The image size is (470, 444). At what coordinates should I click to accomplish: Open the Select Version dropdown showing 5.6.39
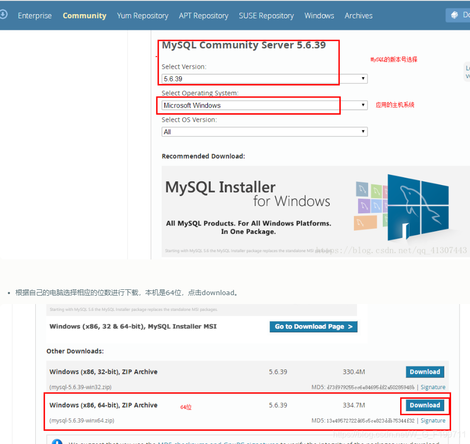click(x=264, y=79)
